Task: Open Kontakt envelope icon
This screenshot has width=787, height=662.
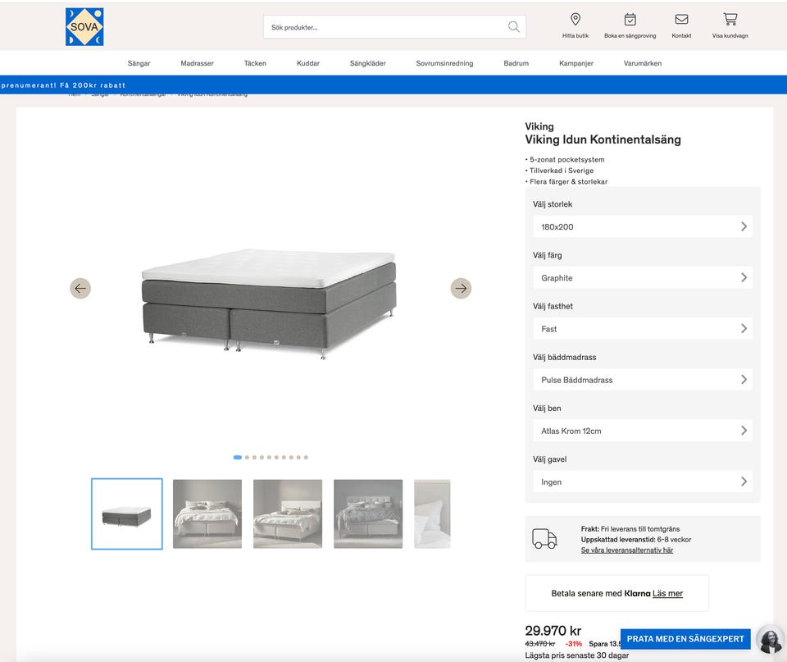Action: click(681, 20)
